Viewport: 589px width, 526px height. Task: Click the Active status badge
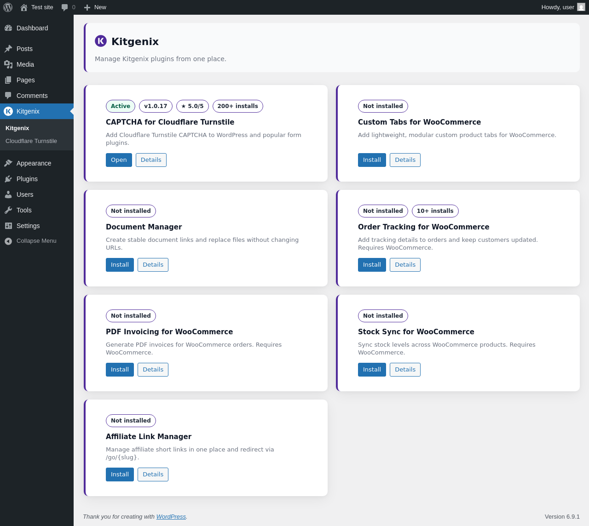pyautogui.click(x=121, y=106)
